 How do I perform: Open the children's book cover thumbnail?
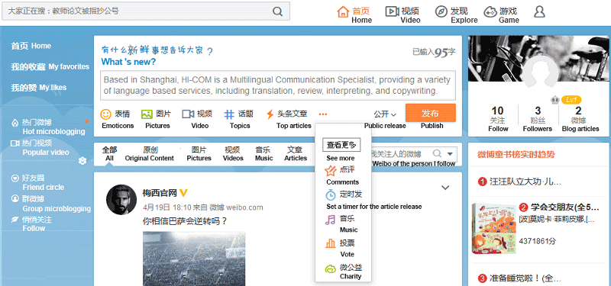pos(493,229)
